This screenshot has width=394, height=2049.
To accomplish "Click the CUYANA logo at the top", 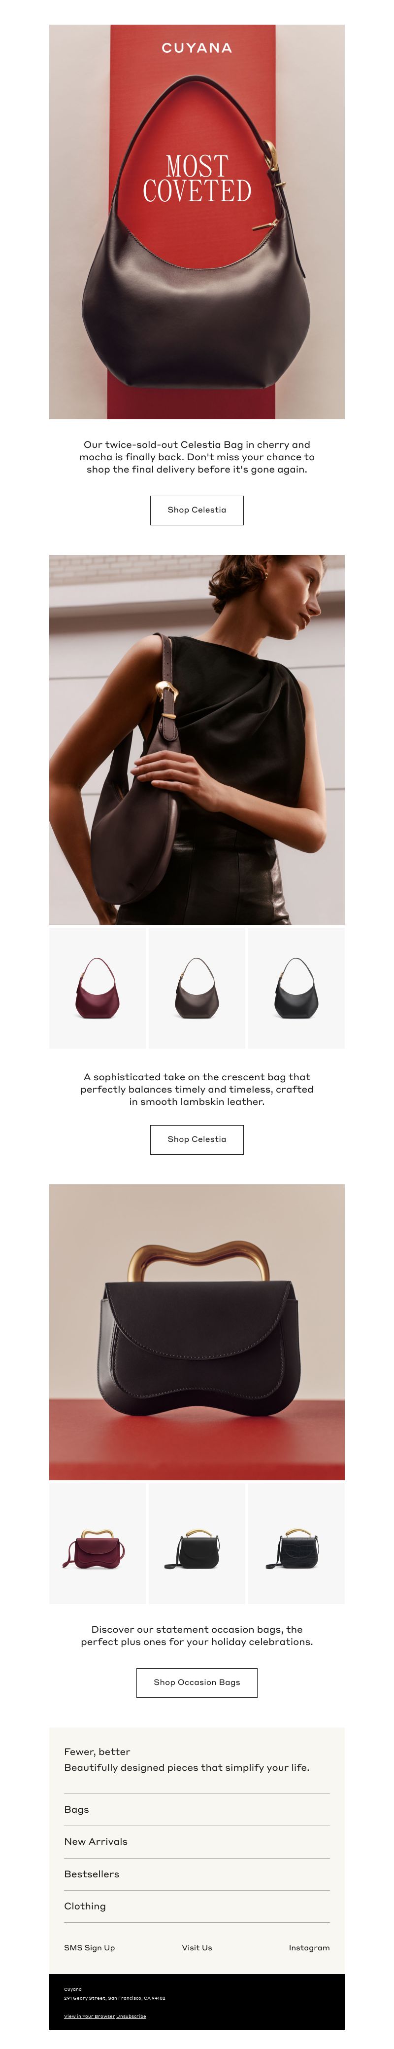I will [196, 48].
